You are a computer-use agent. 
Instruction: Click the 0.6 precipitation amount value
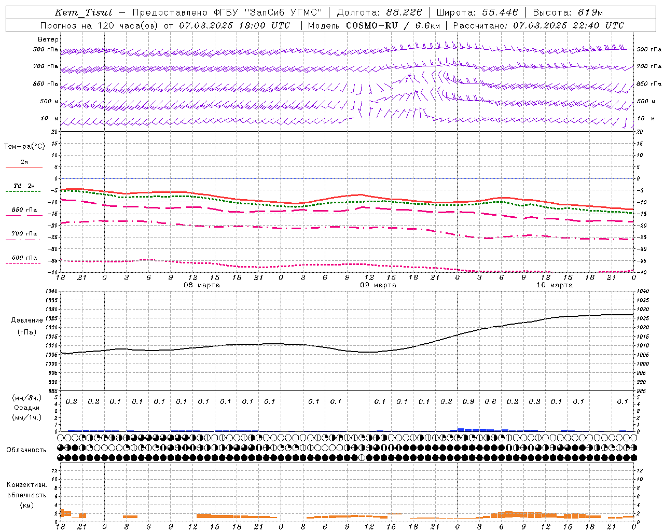coord(490,401)
